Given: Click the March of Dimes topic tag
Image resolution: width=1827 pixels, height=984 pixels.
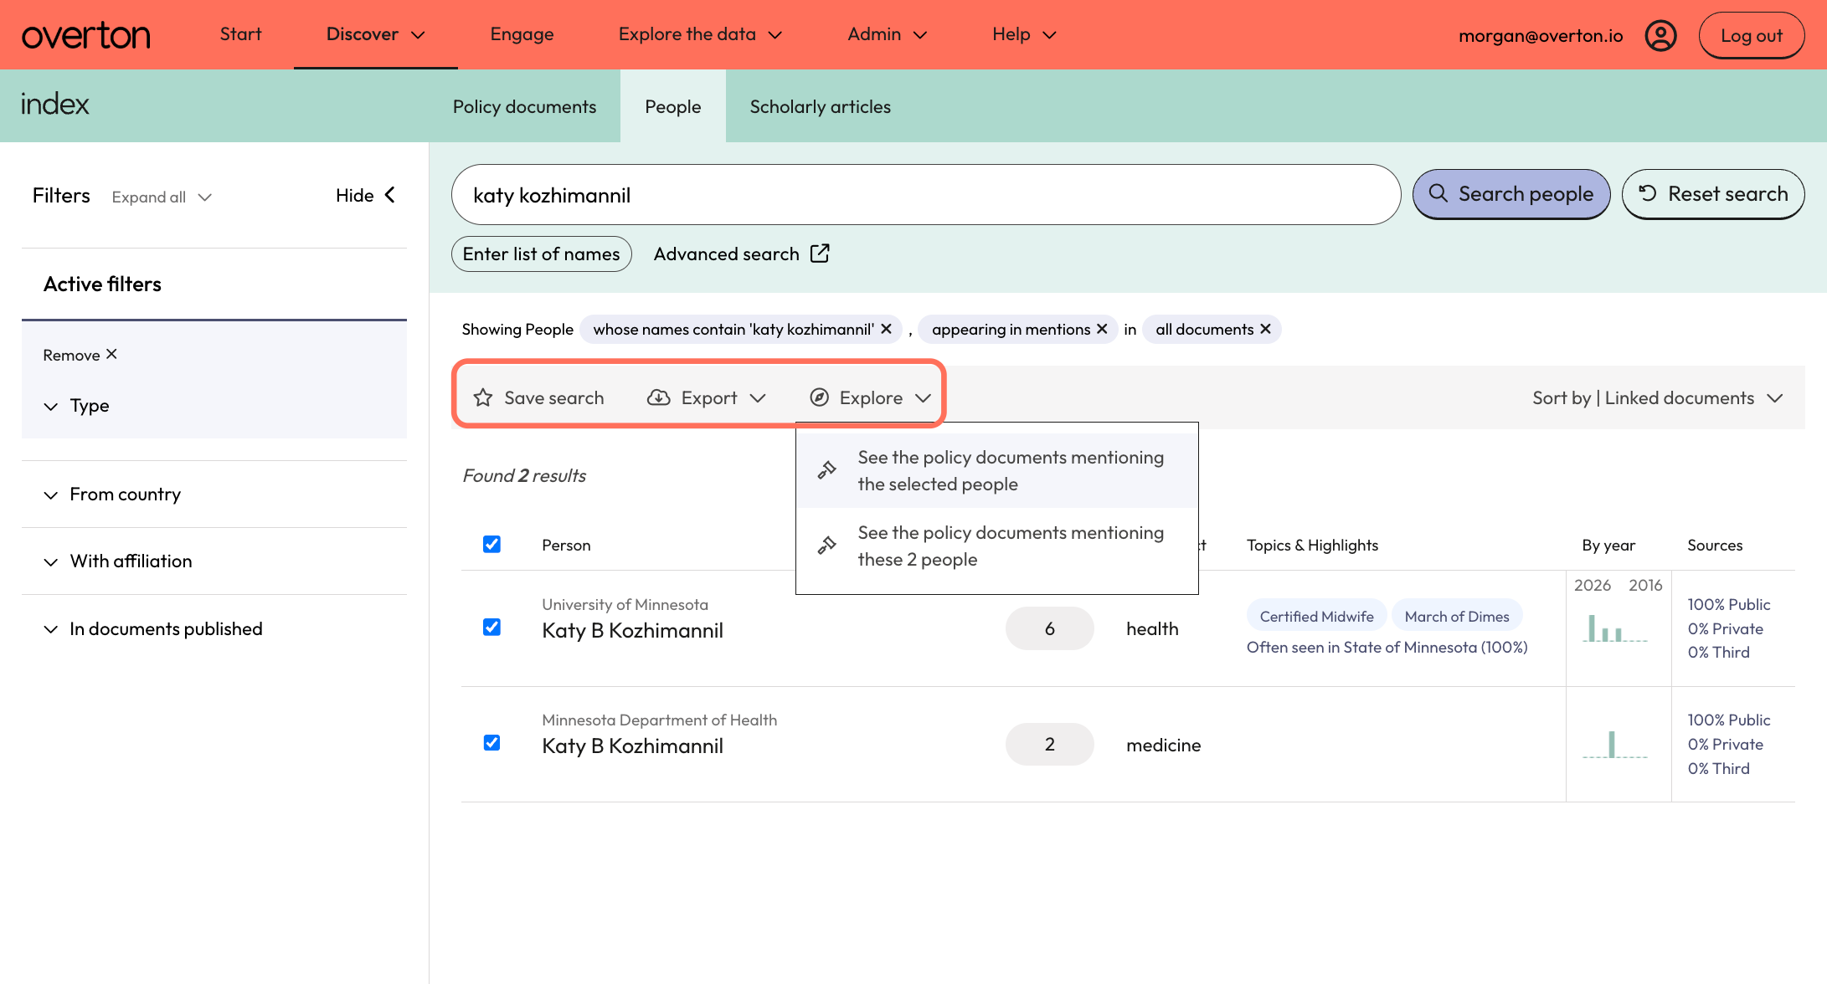Looking at the screenshot, I should click(x=1457, y=616).
